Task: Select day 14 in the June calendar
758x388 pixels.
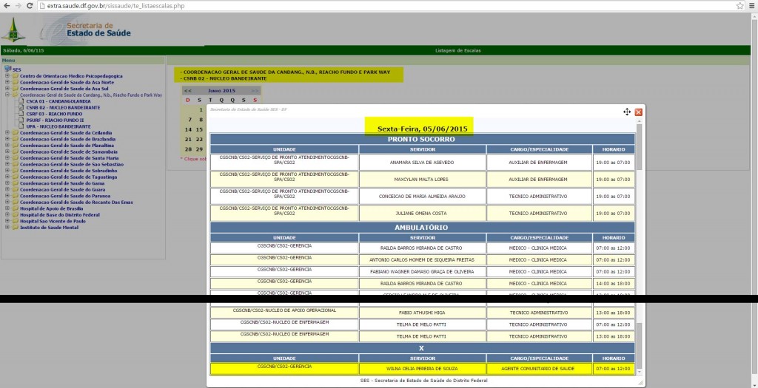Action: click(x=189, y=129)
